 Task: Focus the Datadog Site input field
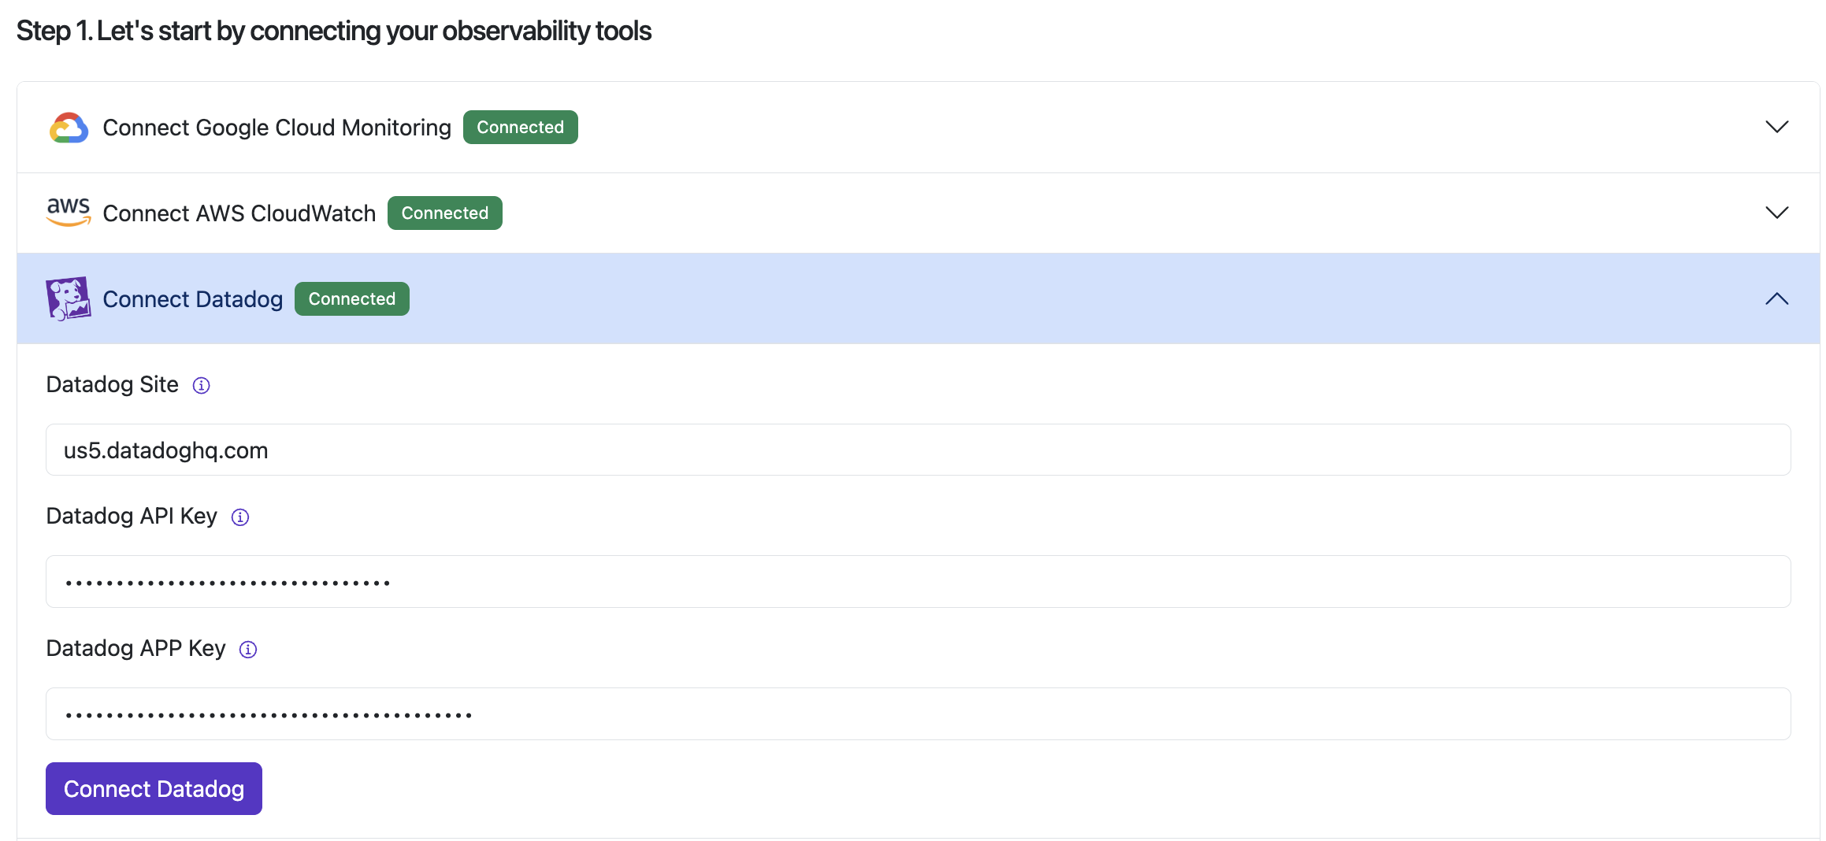tap(918, 450)
